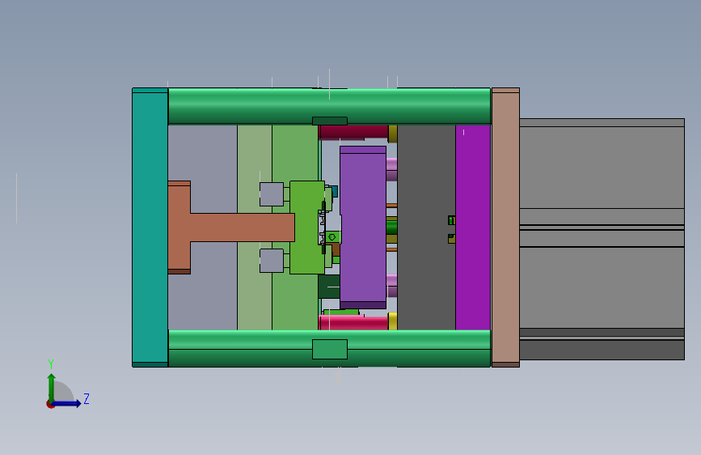Select the large purple block in the center
The height and width of the screenshot is (455, 701).
363,227
